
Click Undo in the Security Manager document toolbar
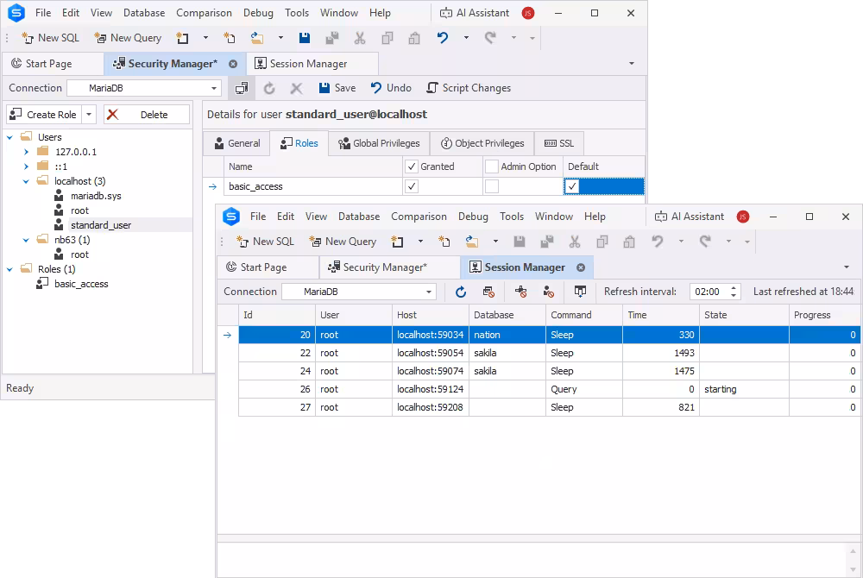point(391,88)
